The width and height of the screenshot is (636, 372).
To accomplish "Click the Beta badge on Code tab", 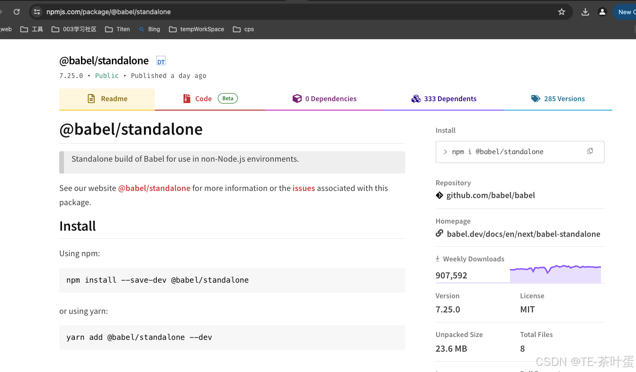I will [228, 98].
